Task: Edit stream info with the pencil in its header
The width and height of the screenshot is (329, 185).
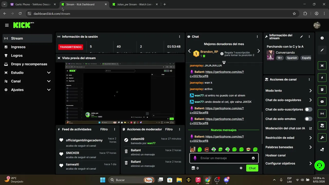Action: [x=301, y=37]
